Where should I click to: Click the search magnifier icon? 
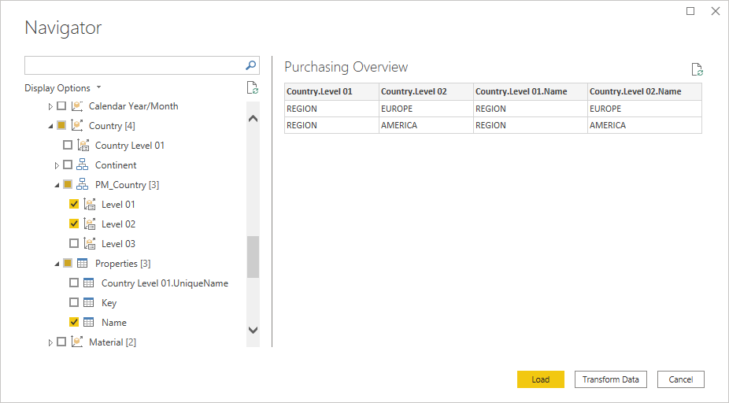(x=251, y=65)
